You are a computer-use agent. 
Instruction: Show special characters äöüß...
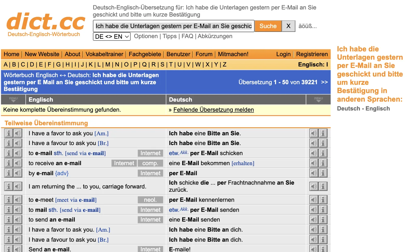pyautogui.click(x=308, y=26)
